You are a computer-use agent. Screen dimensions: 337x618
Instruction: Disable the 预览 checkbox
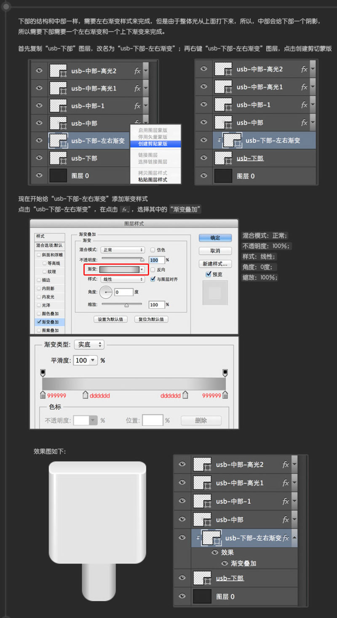tap(208, 274)
